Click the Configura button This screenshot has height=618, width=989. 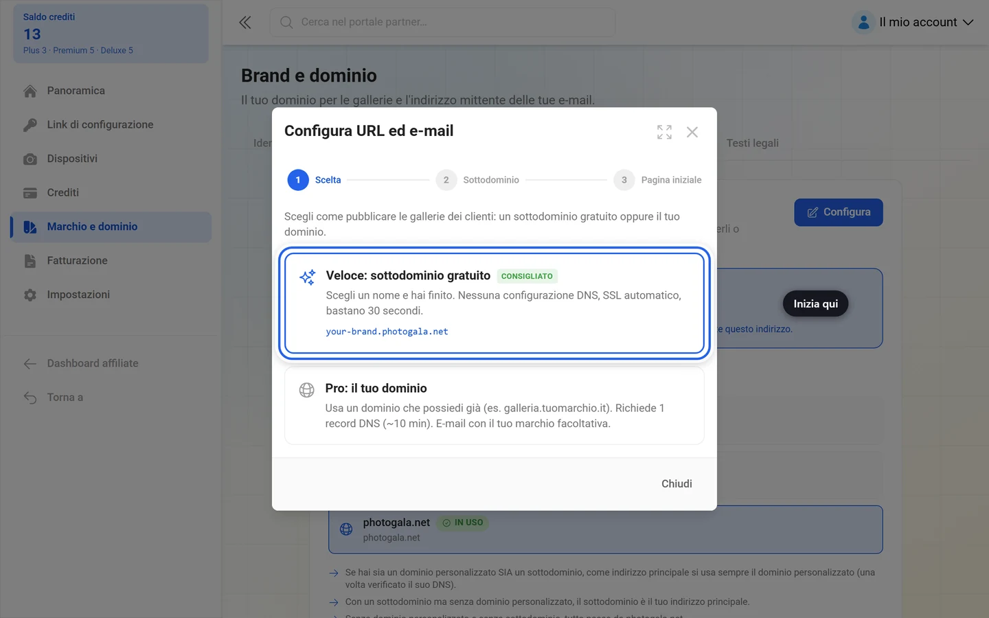[839, 212]
